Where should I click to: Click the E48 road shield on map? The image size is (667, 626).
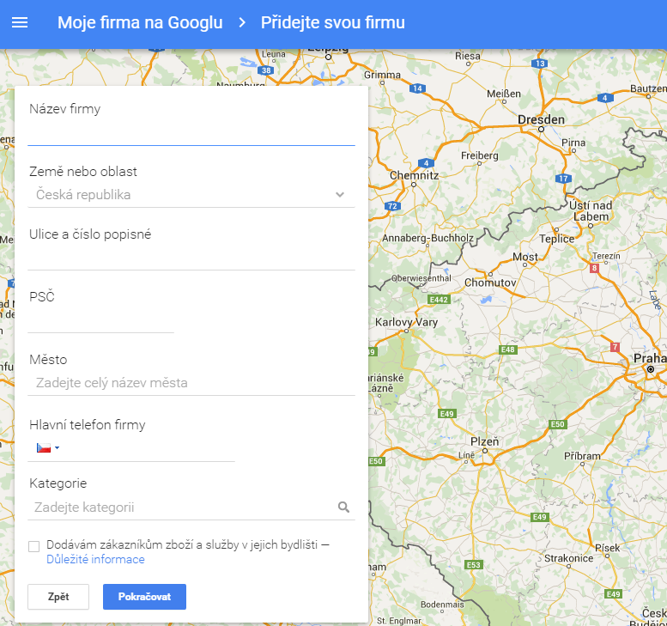pyautogui.click(x=507, y=349)
